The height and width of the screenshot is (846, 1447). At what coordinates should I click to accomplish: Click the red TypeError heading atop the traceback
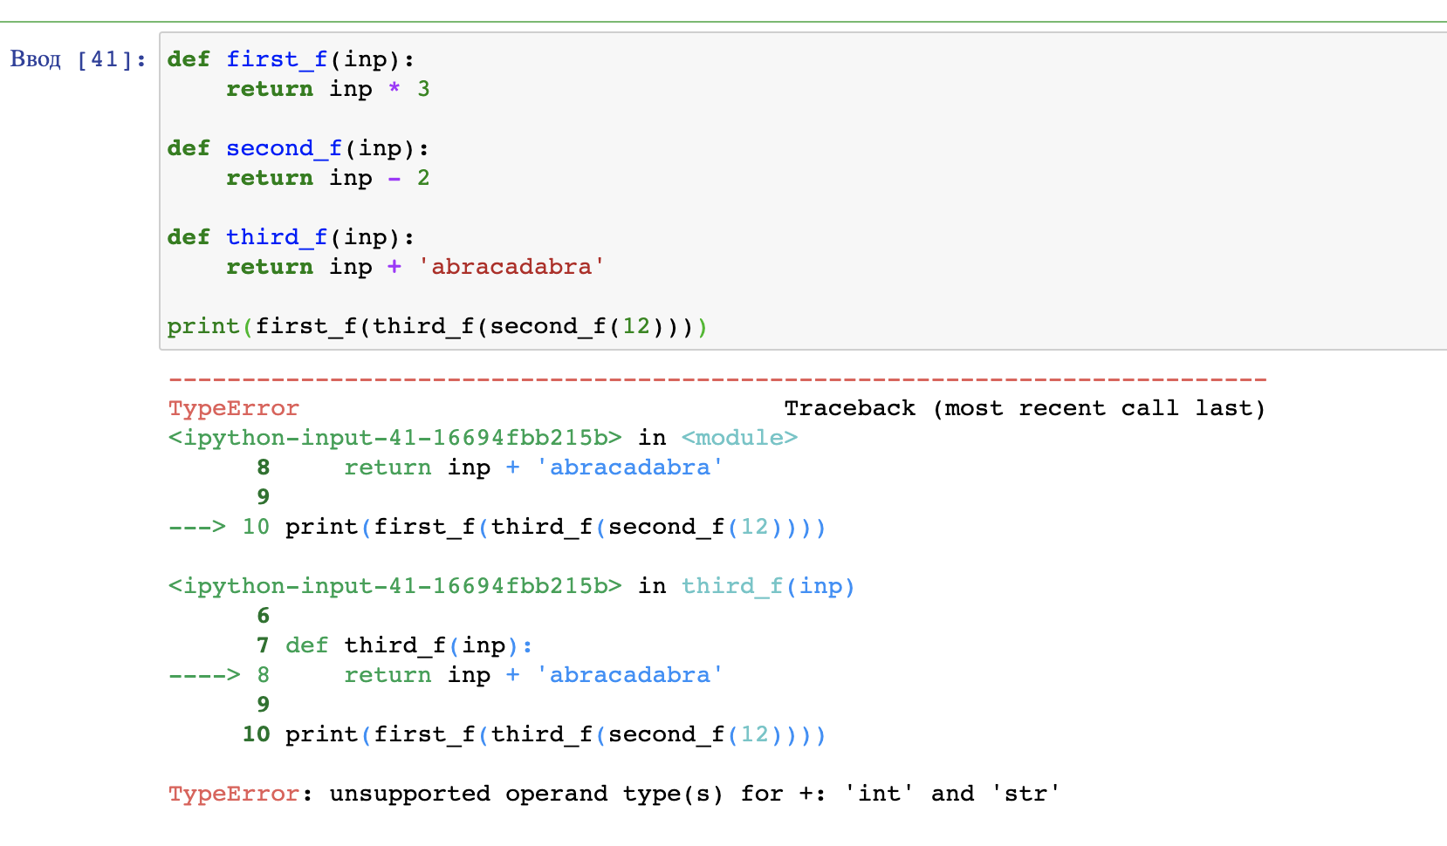233,408
